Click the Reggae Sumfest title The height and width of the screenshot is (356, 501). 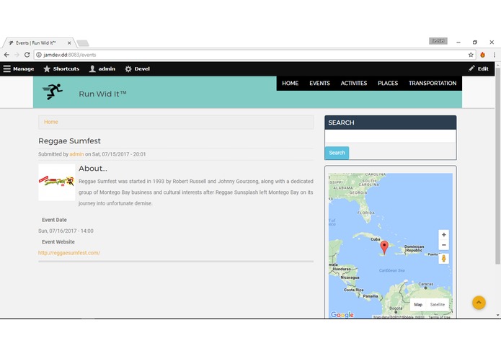point(69,141)
